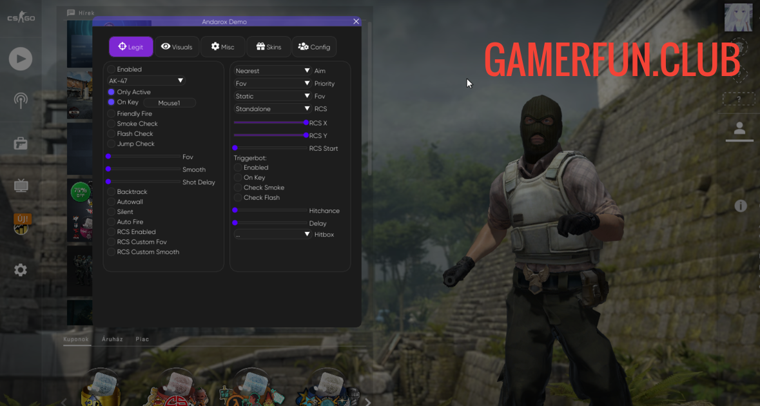The width and height of the screenshot is (760, 406).
Task: Click the Hitchance slider
Action: (x=271, y=210)
